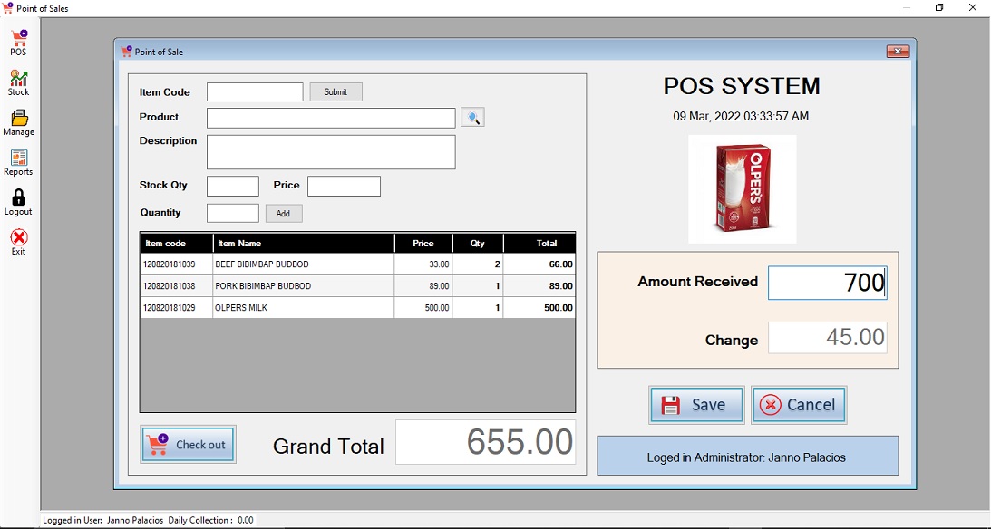Click the red Exit icon
Image resolution: width=991 pixels, height=529 pixels.
[18, 239]
